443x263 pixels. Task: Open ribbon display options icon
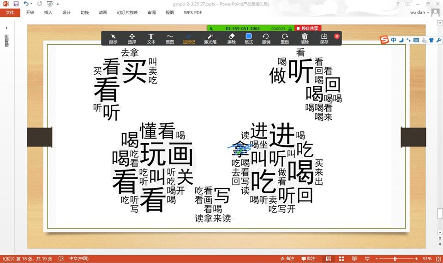407,4
